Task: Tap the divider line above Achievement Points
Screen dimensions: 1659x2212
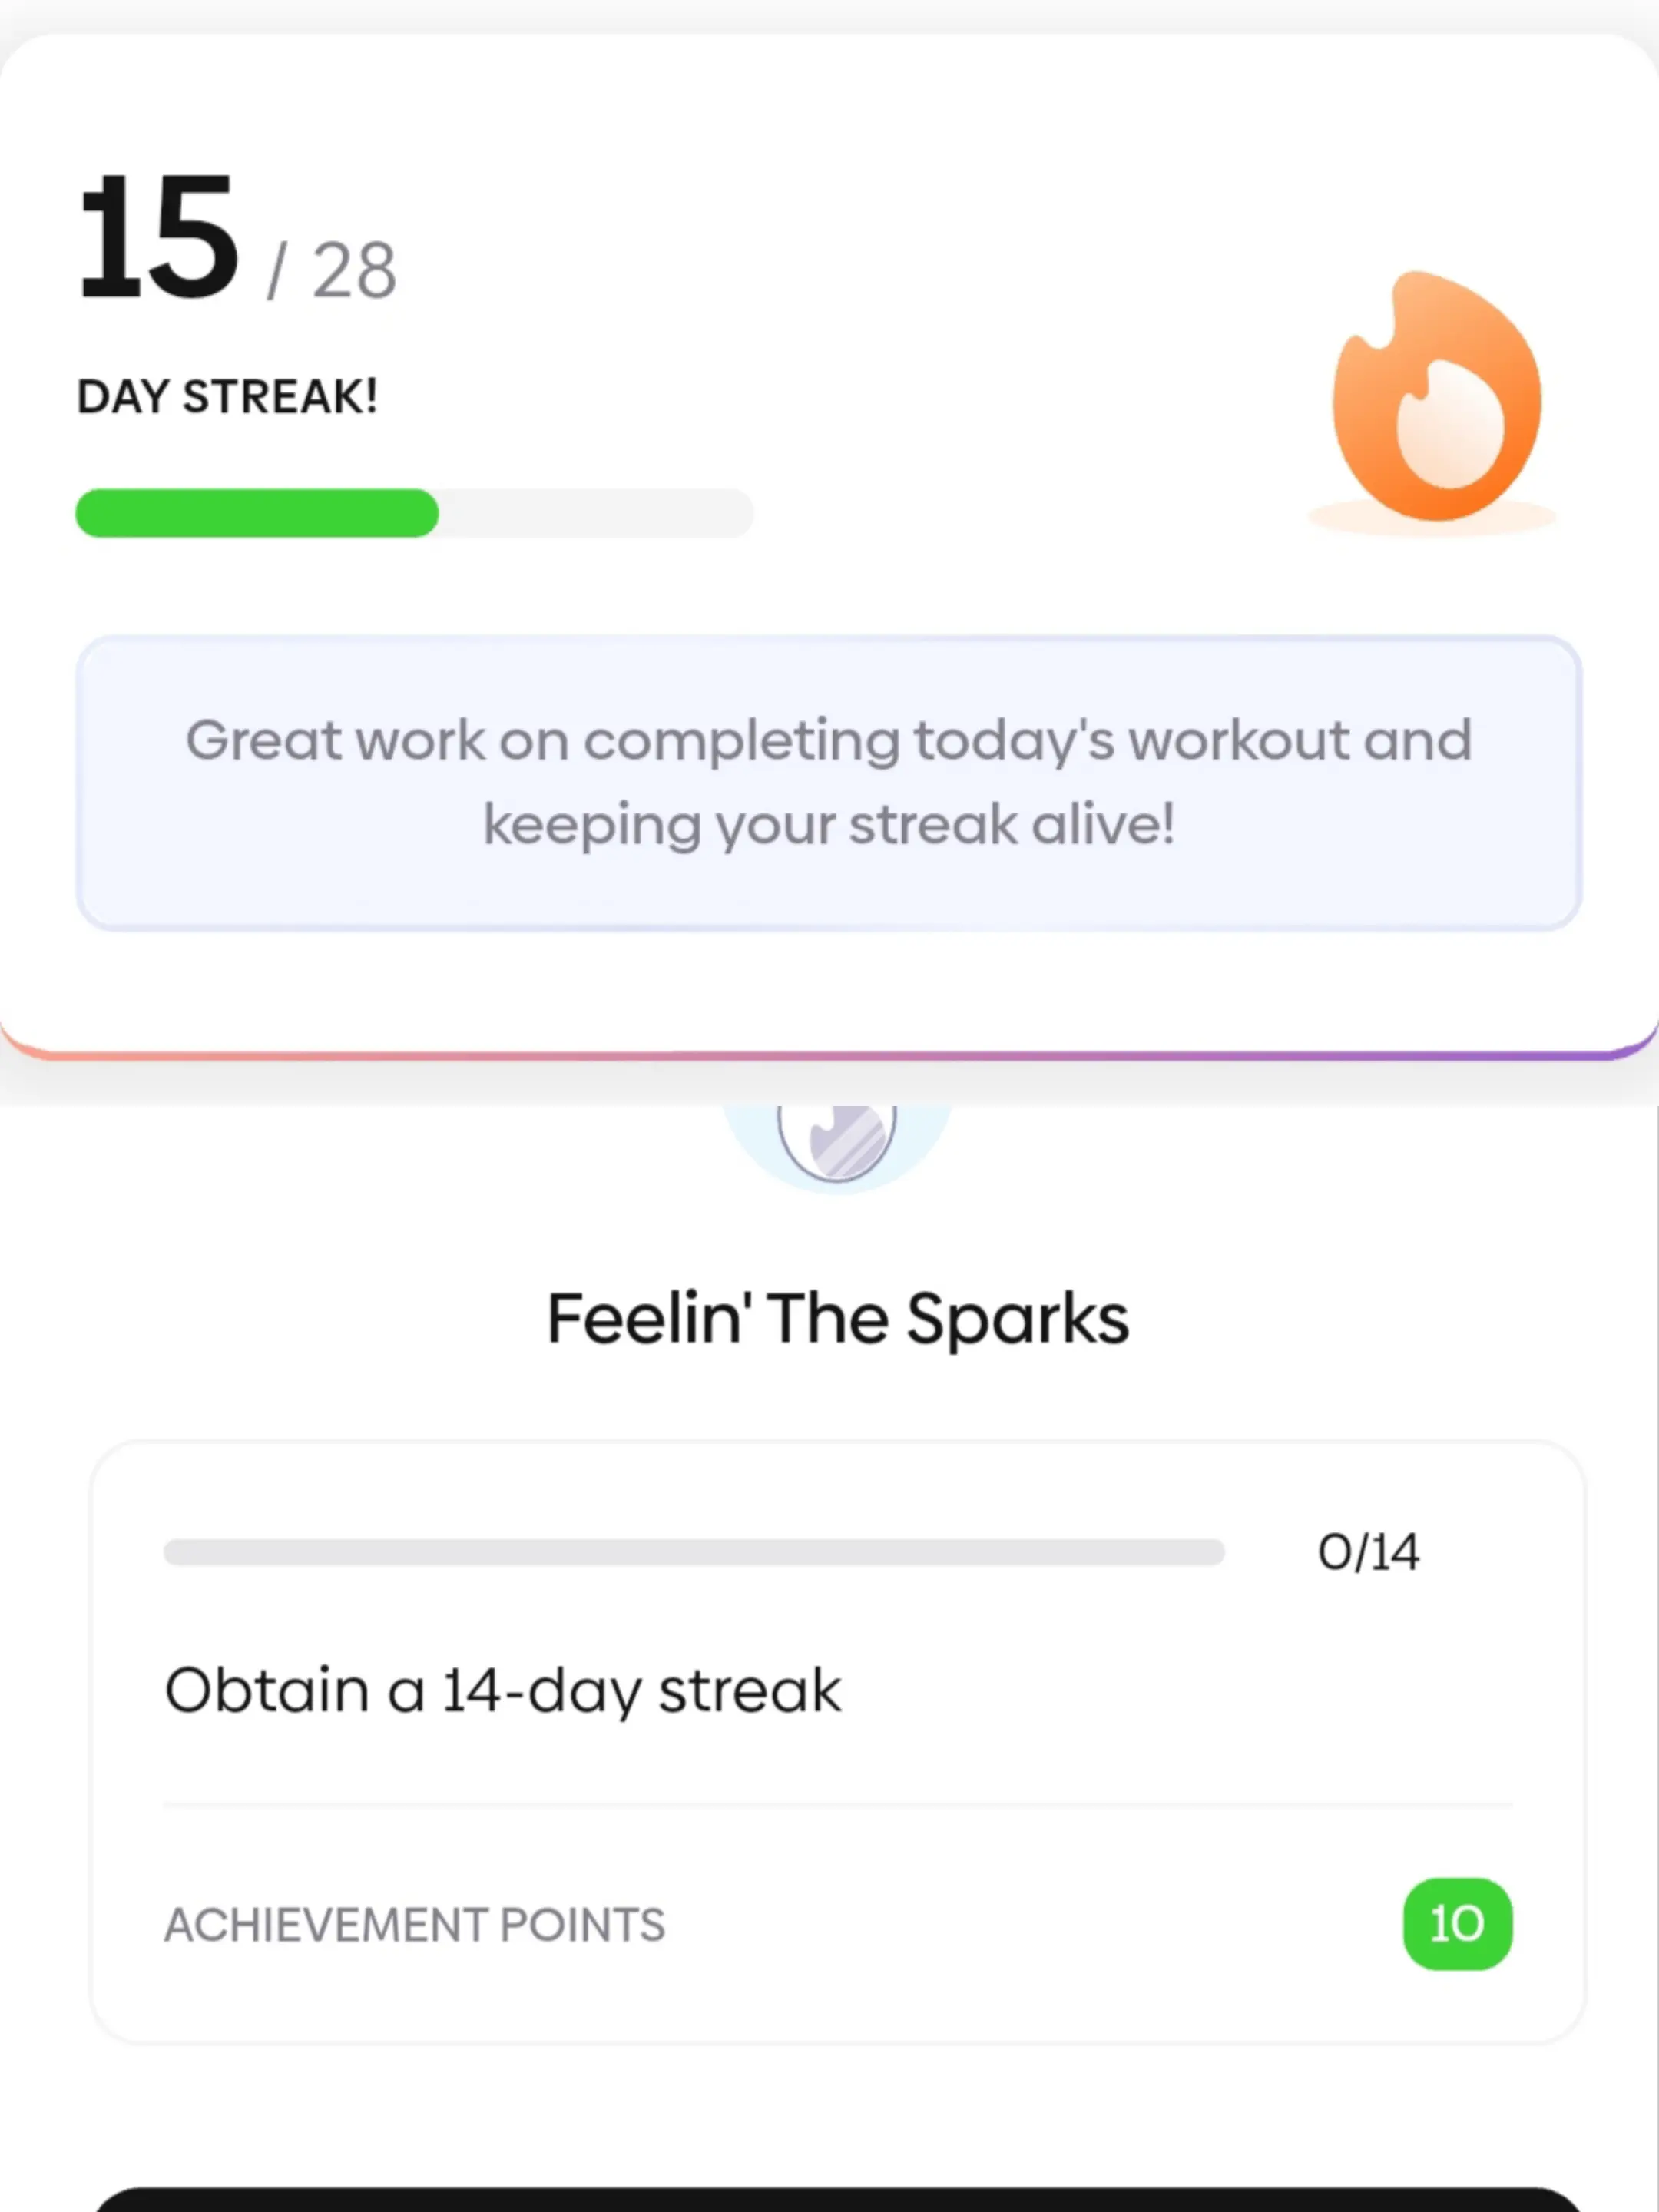Action: coord(837,1806)
